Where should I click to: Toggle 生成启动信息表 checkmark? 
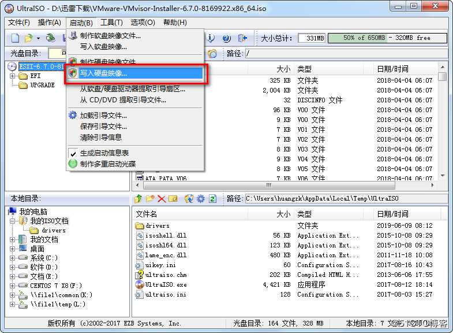[x=73, y=153]
